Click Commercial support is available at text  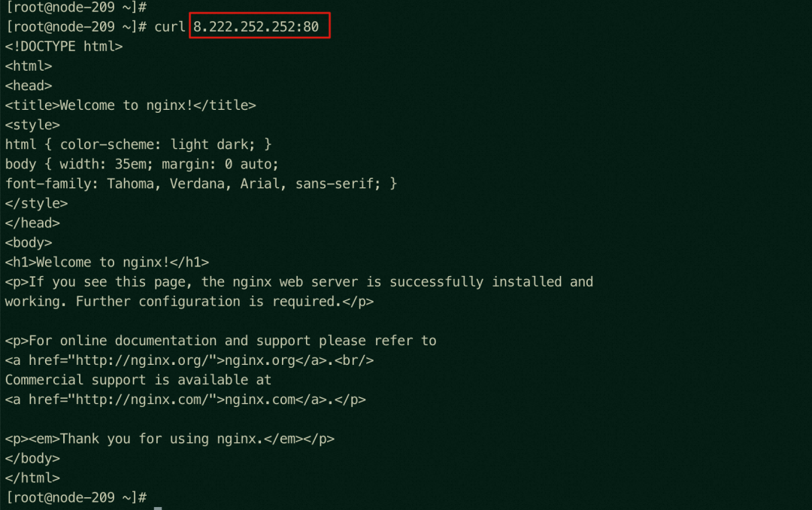click(x=138, y=380)
